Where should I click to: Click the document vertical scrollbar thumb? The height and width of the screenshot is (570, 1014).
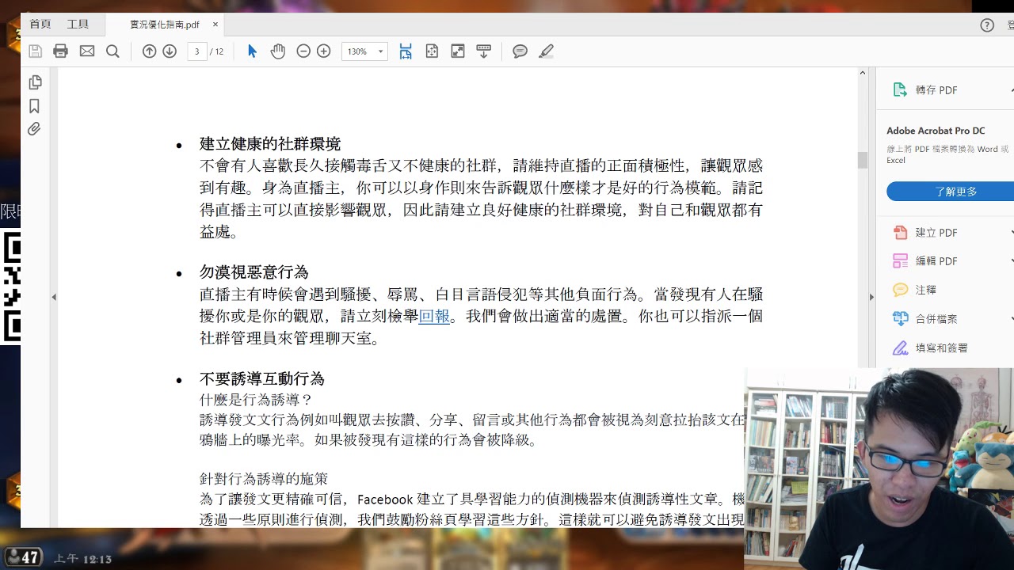point(863,160)
